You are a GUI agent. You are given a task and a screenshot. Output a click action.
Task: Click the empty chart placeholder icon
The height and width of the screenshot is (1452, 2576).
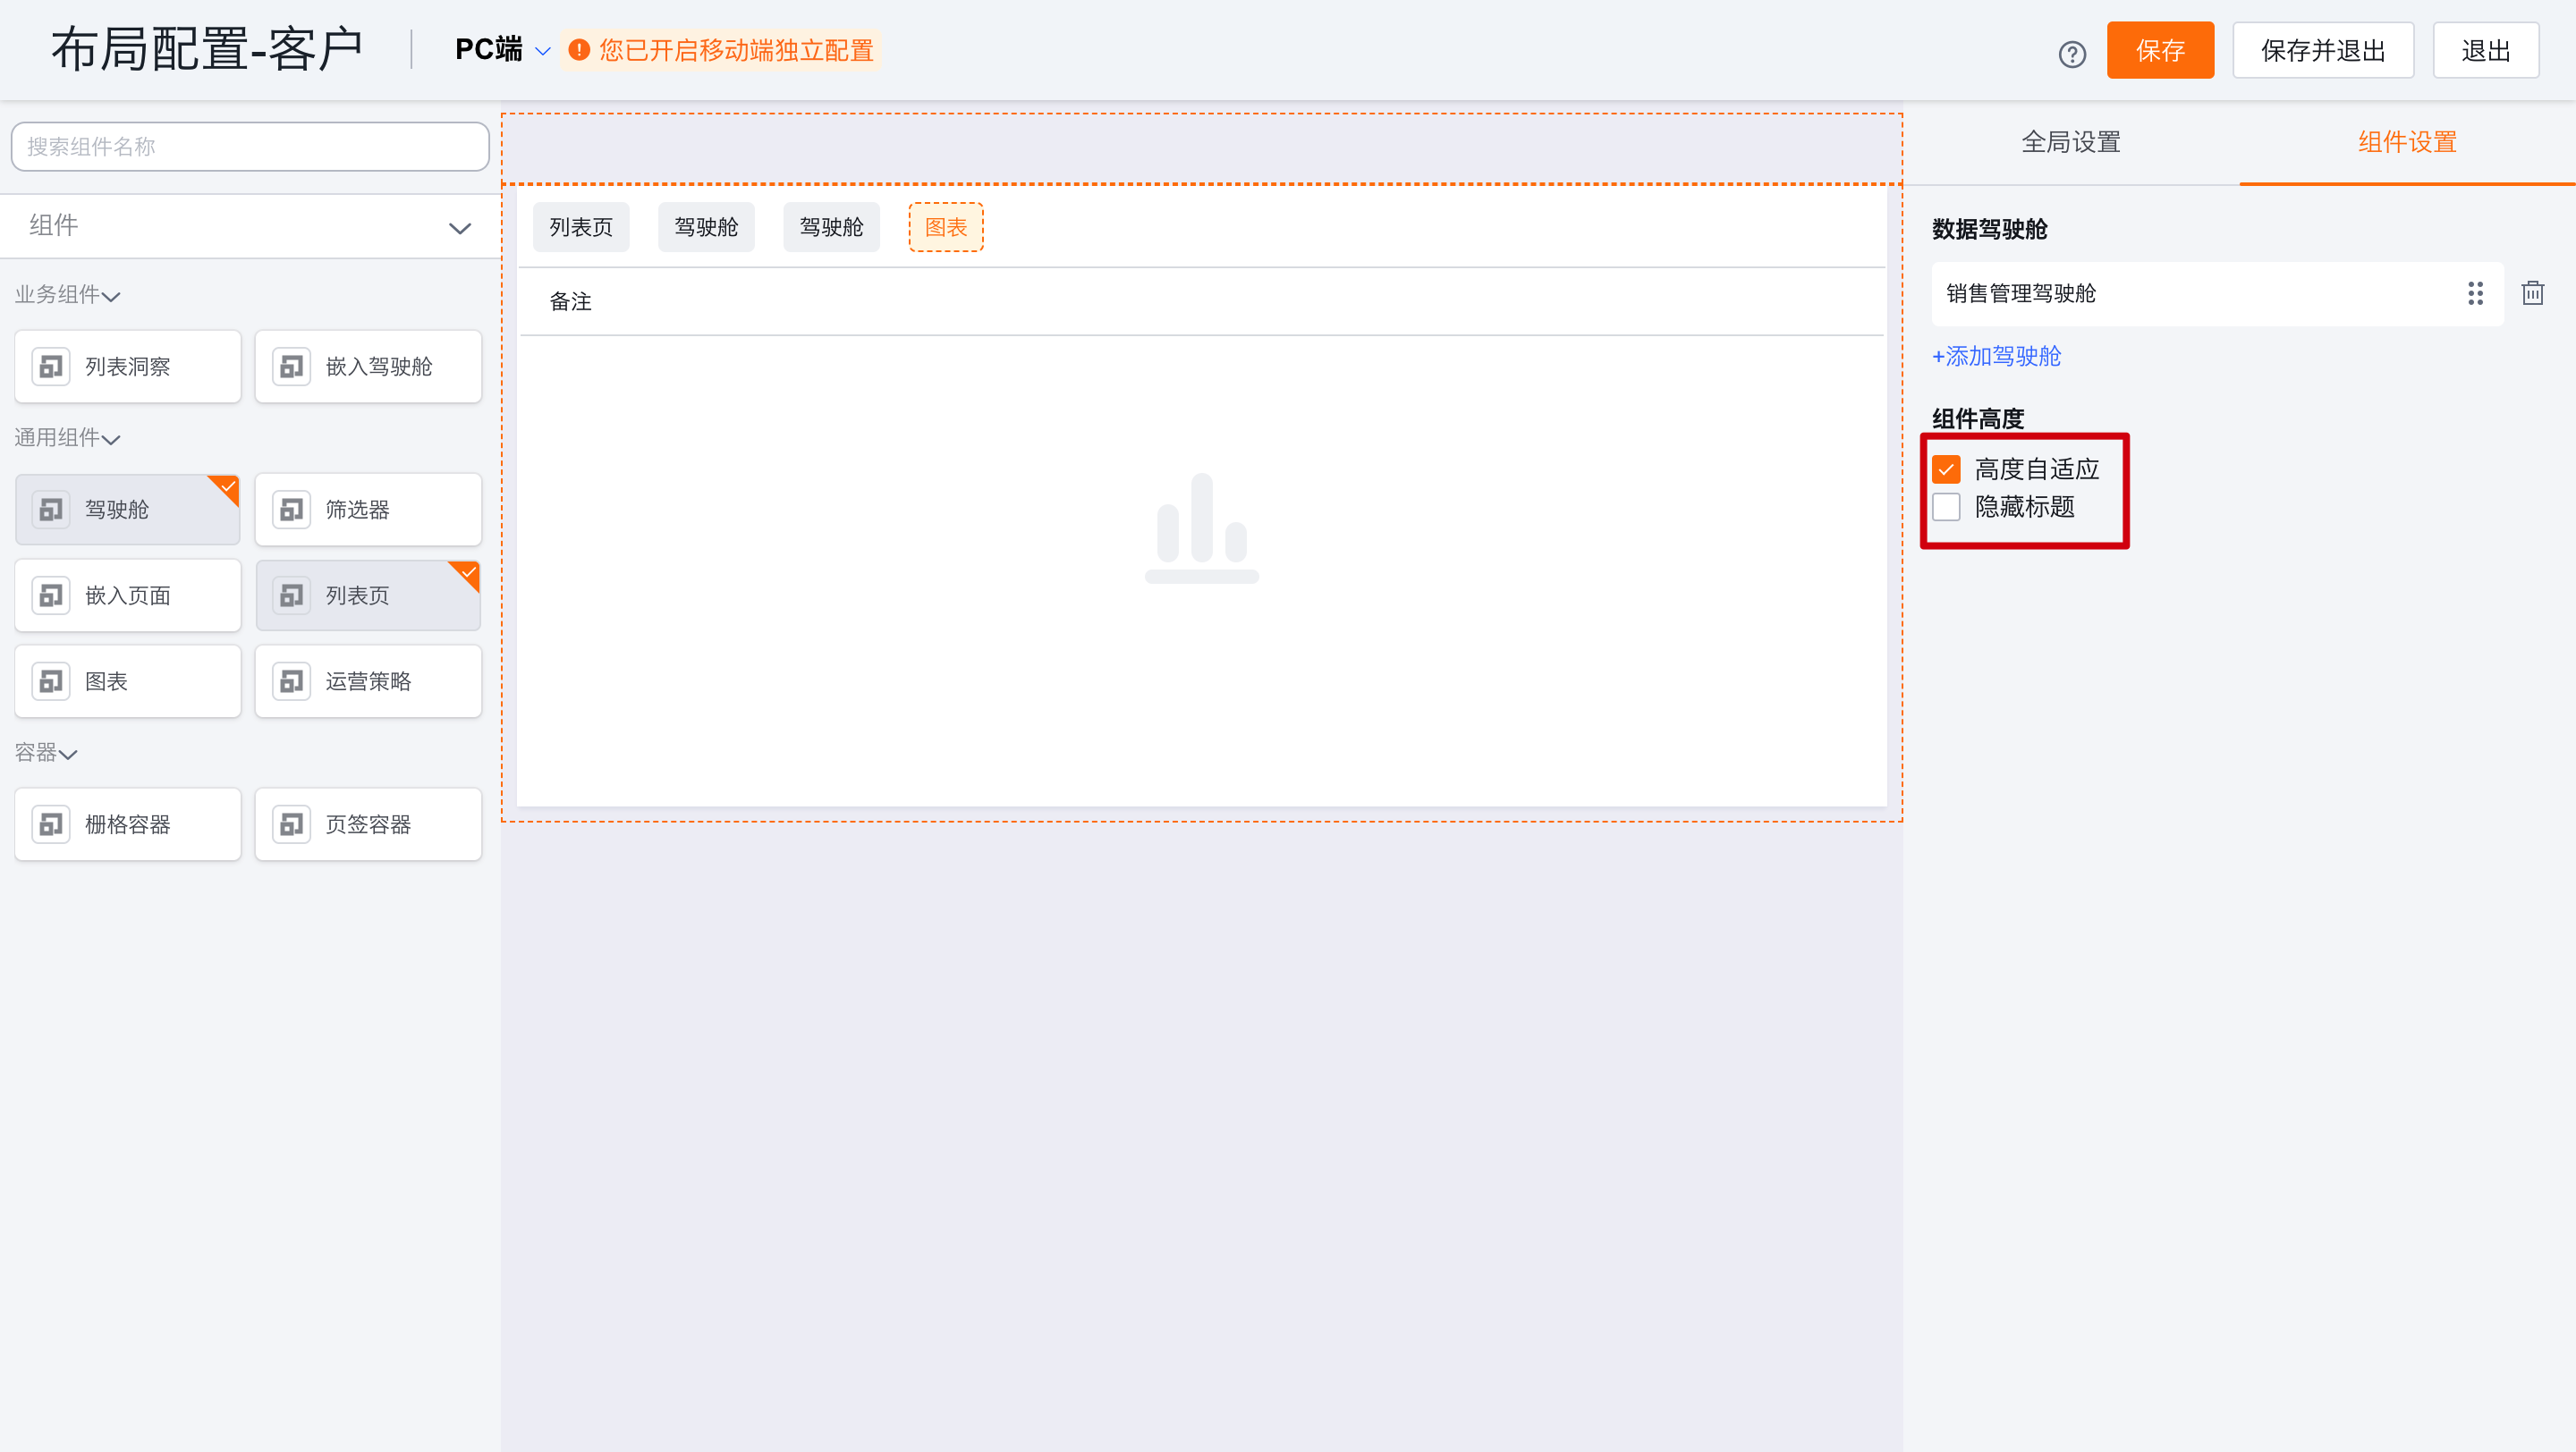pos(1201,528)
